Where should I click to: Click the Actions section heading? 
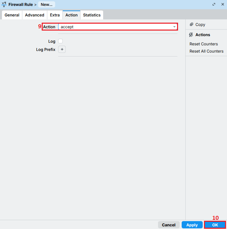click(203, 35)
